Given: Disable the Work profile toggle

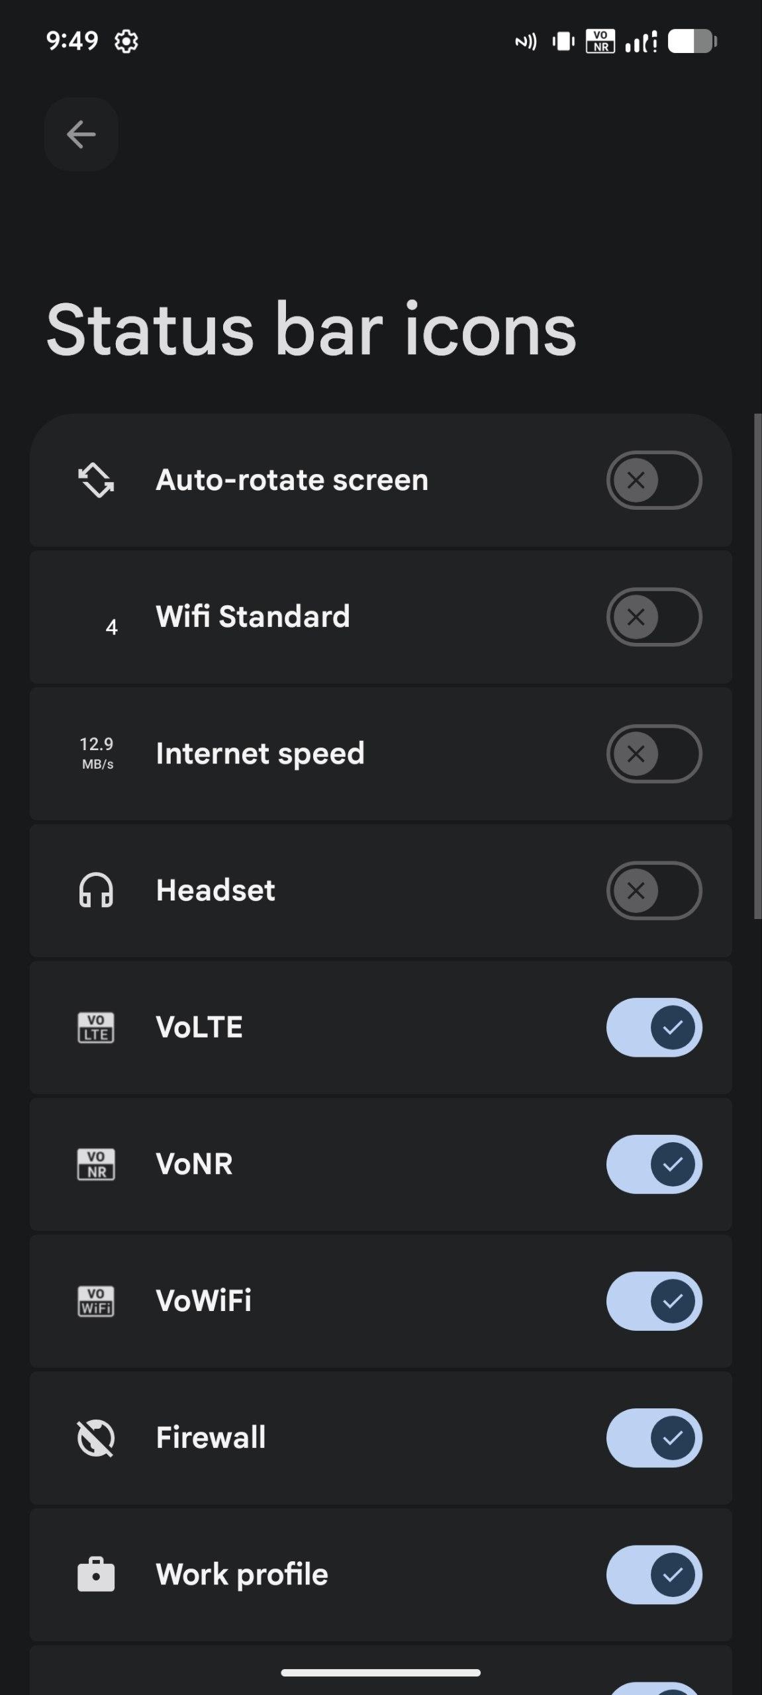Looking at the screenshot, I should click(653, 1574).
